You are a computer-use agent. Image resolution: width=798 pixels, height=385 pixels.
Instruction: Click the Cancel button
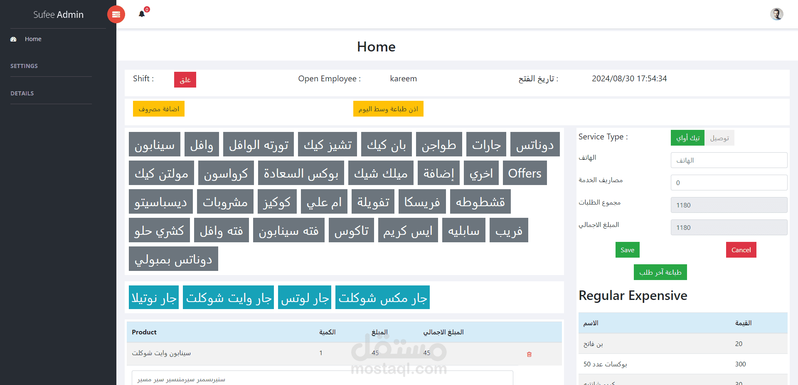coord(741,250)
